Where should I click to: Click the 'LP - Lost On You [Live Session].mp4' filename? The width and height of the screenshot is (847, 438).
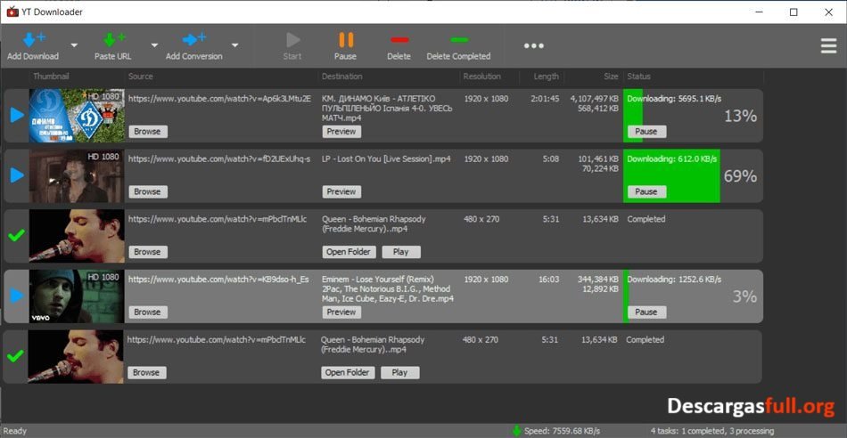pos(386,159)
